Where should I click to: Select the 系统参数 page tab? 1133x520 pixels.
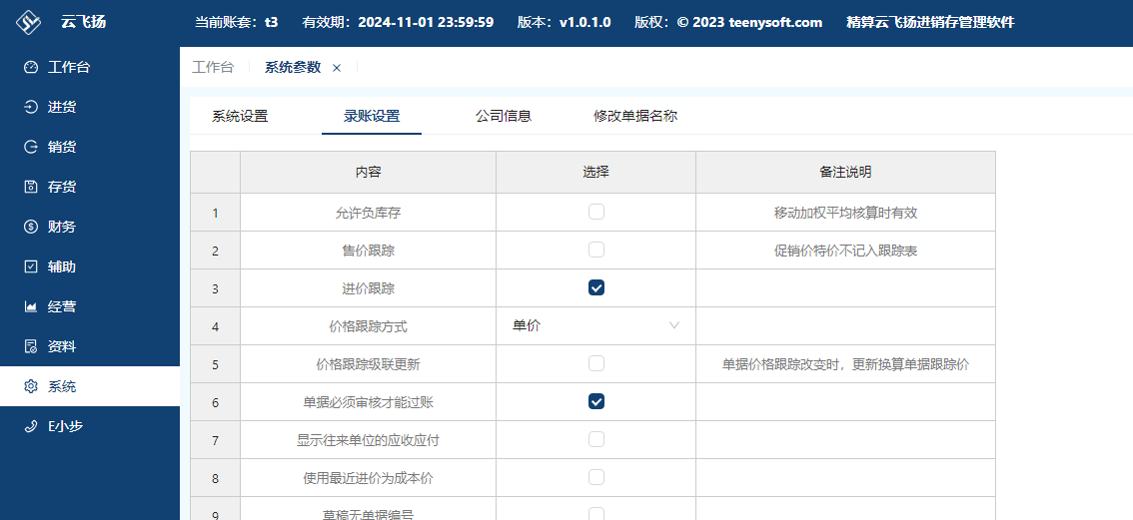tap(293, 67)
